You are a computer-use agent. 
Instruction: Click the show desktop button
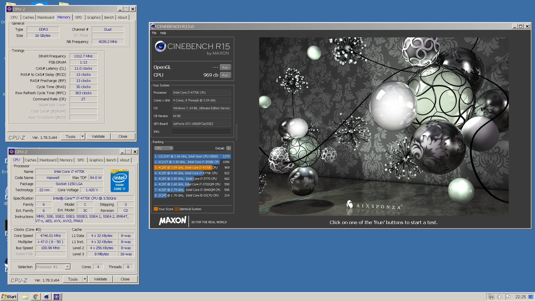tap(531, 297)
